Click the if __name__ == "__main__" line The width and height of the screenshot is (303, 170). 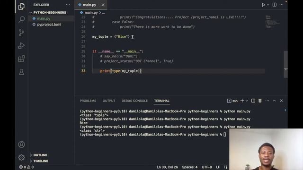click(118, 51)
